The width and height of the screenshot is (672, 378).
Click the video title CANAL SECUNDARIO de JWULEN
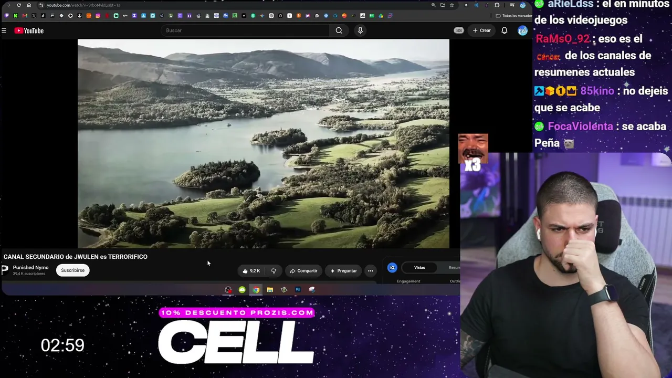tap(76, 257)
